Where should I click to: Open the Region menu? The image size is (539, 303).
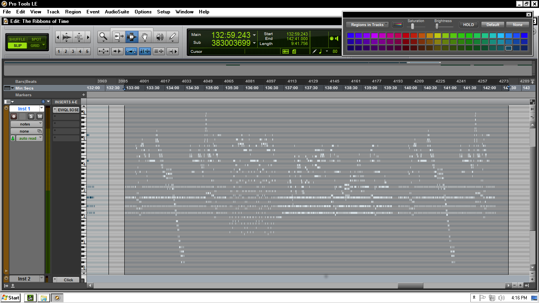pos(73,12)
